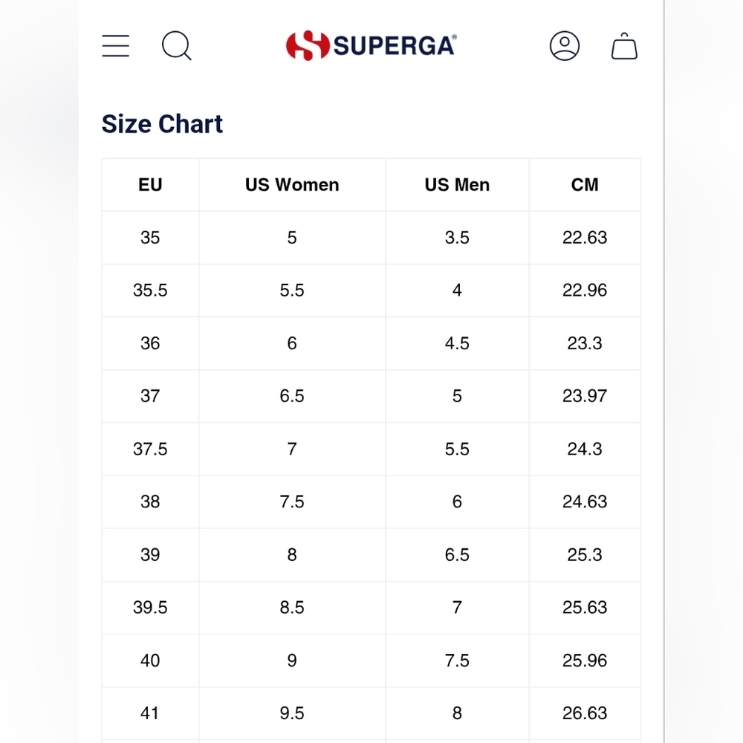Go to the Superga logo homepage

(371, 45)
